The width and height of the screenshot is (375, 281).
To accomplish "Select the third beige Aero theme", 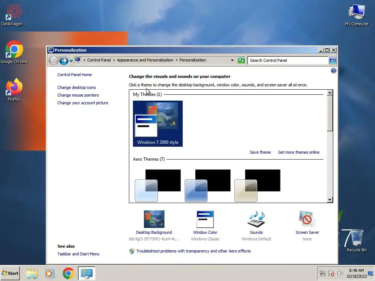I will pos(257,186).
